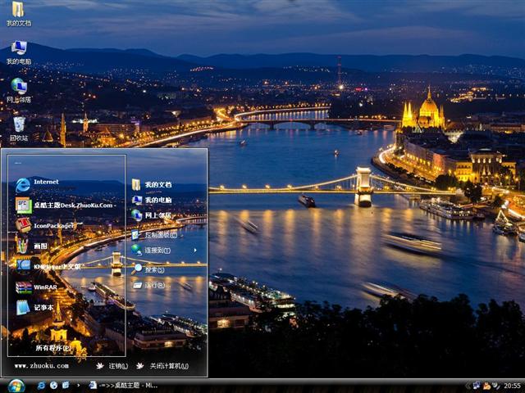Open 控制面板(C) control panel
This screenshot has width=525, height=393.
point(154,235)
